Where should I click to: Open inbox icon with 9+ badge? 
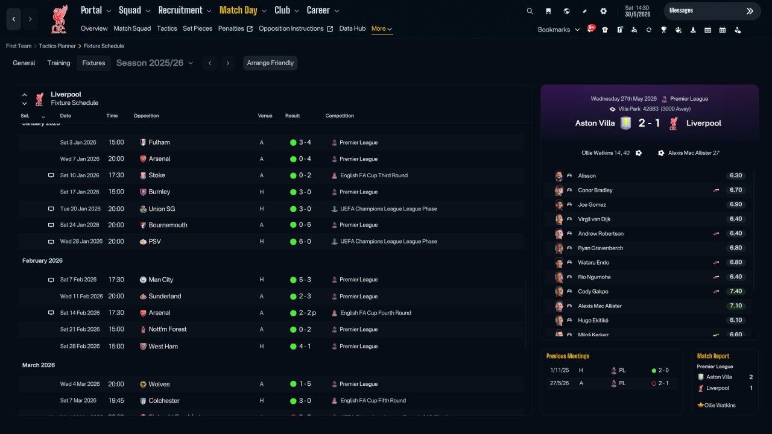pyautogui.click(x=591, y=30)
